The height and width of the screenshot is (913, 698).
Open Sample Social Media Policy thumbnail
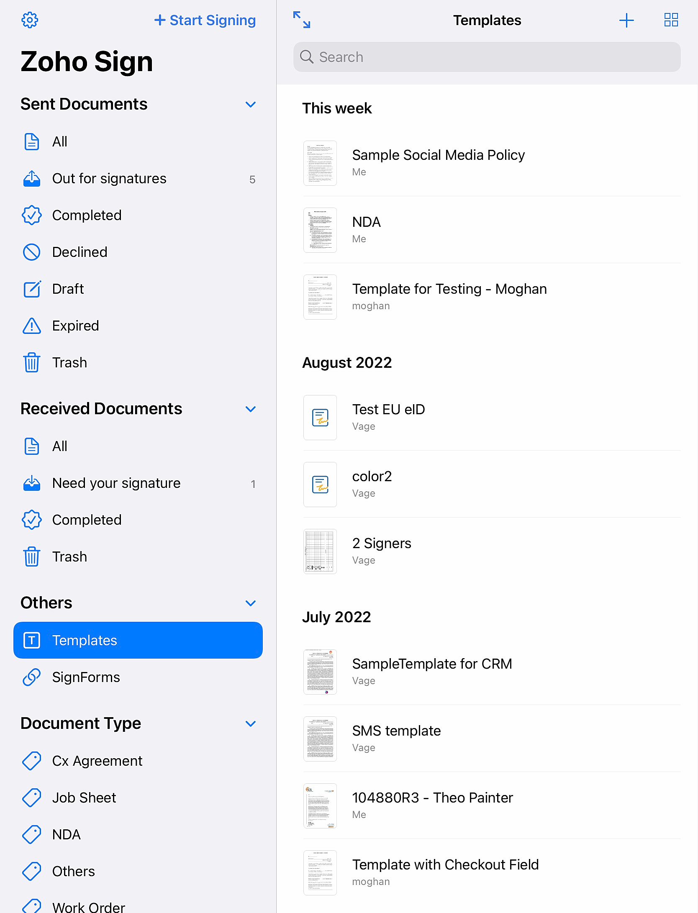click(x=320, y=163)
